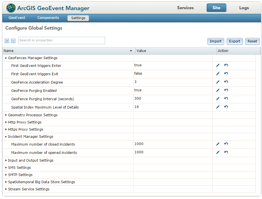The image size is (262, 199).
Task: Sort by the Name column header
Action: 69,51
